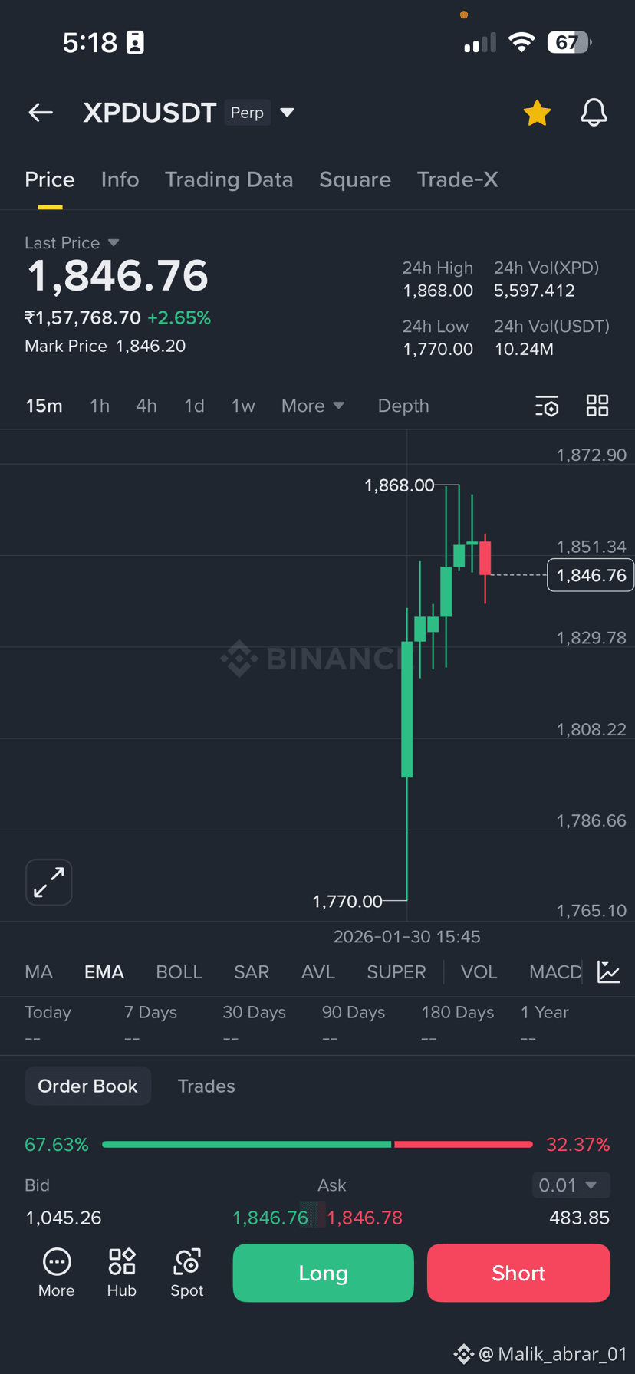Expand chart to fullscreen
This screenshot has height=1374, width=635.
click(49, 883)
